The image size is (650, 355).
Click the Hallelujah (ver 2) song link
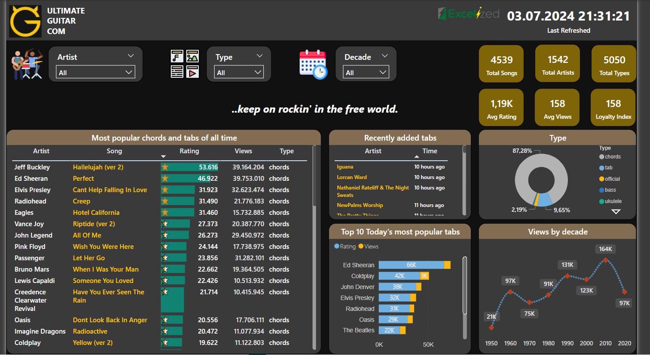[98, 167]
